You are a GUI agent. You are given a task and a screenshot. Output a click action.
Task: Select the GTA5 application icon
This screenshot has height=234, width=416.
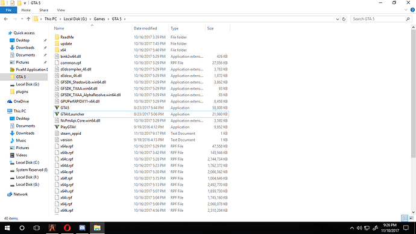(x=57, y=108)
